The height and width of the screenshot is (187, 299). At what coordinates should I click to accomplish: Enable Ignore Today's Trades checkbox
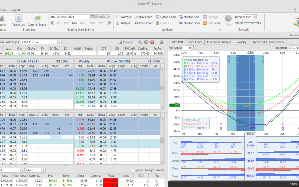coord(133,170)
